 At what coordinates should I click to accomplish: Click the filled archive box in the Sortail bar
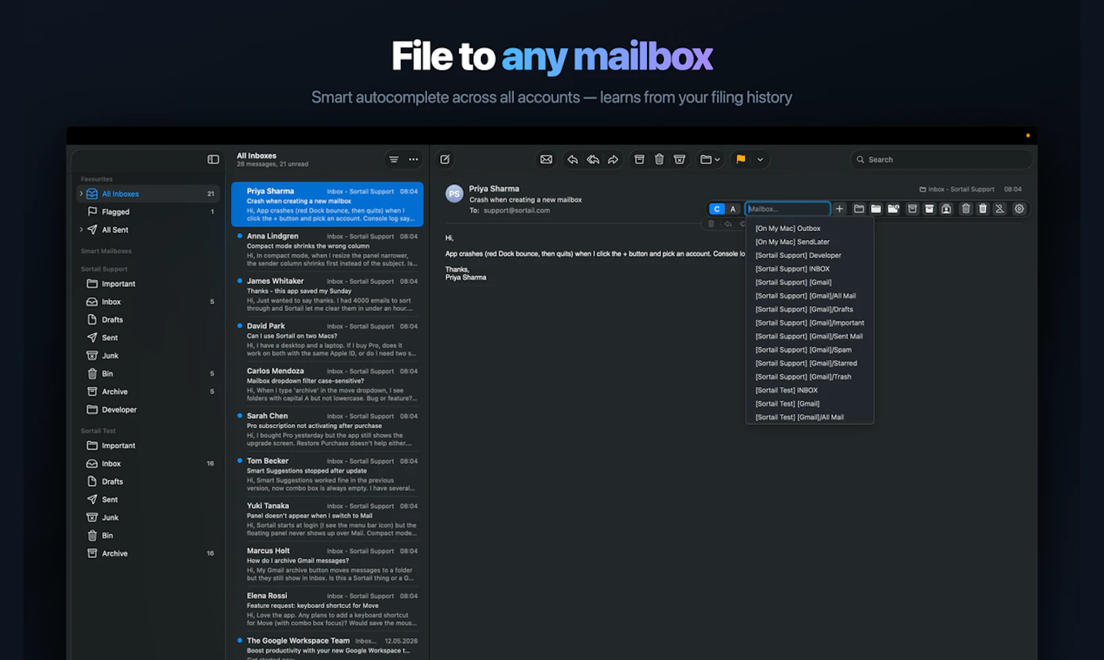929,209
